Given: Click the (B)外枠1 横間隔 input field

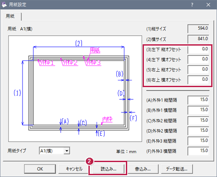Looking at the screenshot, I should [x=198, y=110].
